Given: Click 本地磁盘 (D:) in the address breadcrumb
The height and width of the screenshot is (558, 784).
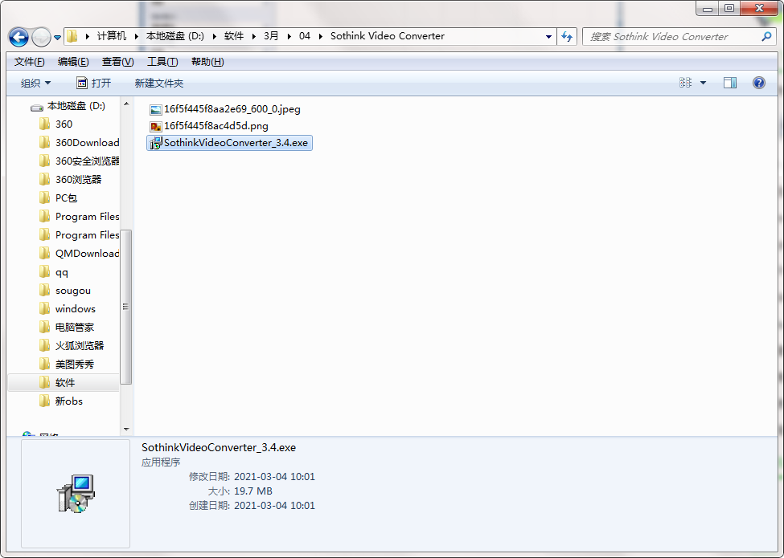Looking at the screenshot, I should 175,36.
